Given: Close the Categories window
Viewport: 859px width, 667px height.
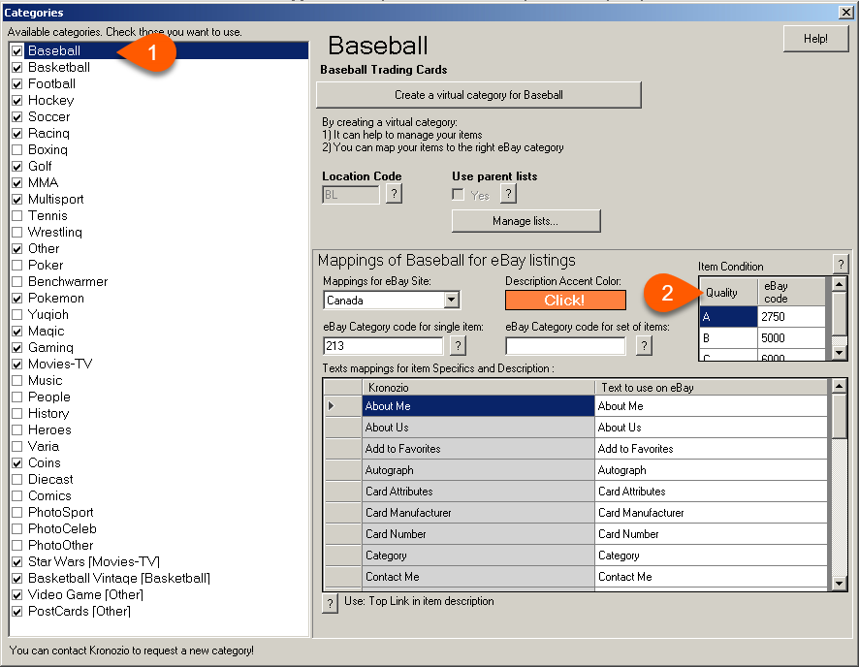Looking at the screenshot, I should 845,12.
